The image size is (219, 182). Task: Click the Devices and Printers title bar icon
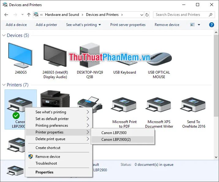(x=5, y=5)
